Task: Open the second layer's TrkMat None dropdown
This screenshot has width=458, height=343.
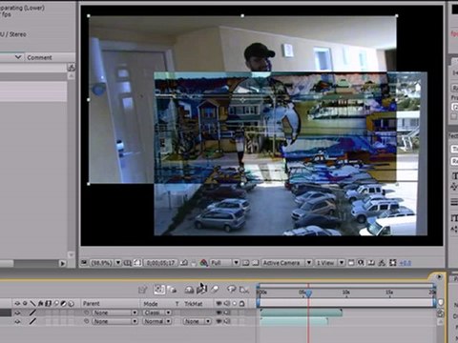Action: (197, 321)
